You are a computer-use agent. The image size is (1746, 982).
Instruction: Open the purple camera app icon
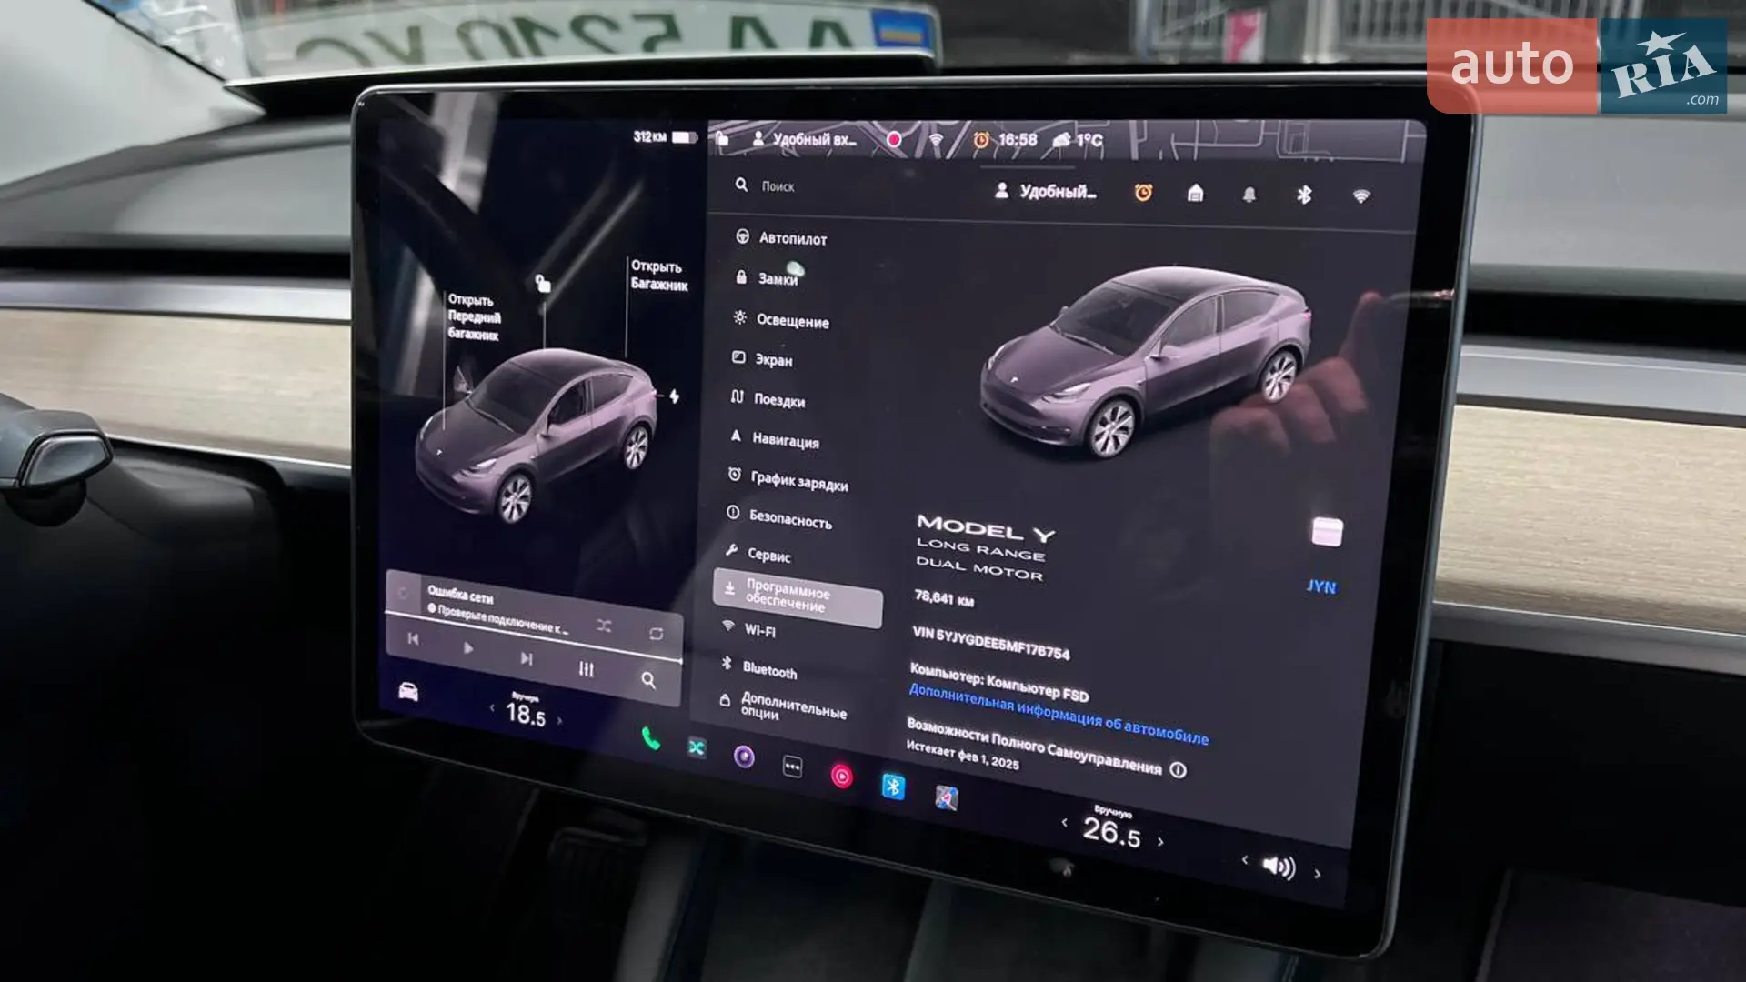coord(744,757)
